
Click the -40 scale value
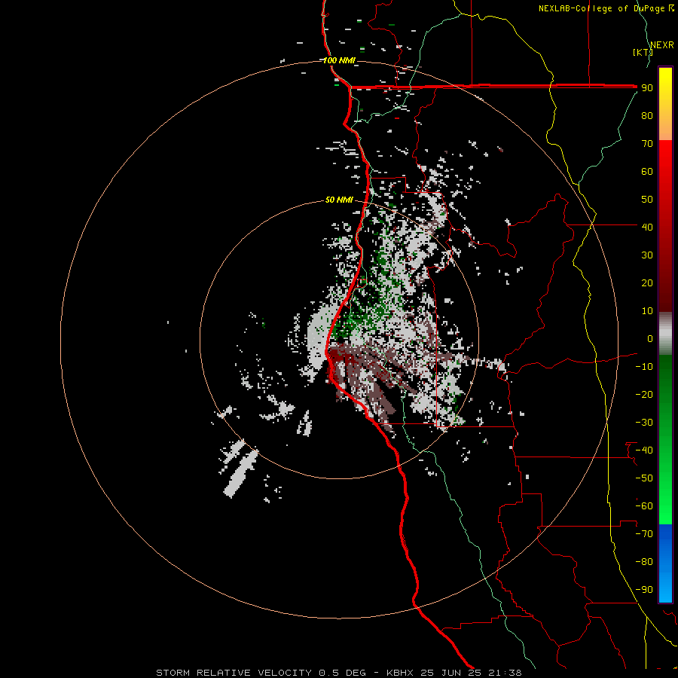(644, 450)
